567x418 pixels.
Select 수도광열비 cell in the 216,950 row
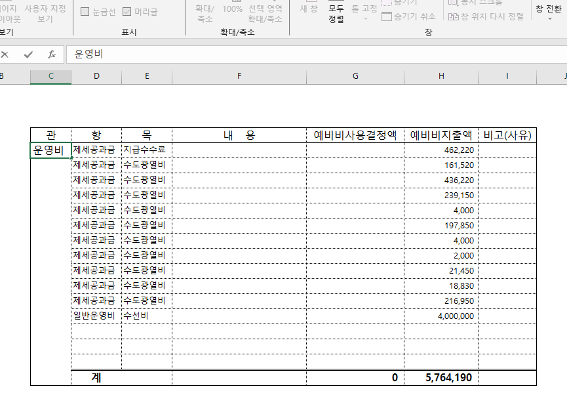[x=147, y=301]
